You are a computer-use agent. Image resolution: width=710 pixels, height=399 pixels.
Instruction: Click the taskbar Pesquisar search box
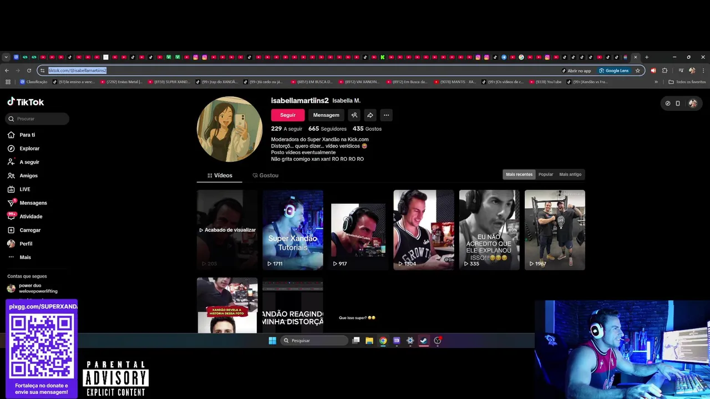(315, 341)
